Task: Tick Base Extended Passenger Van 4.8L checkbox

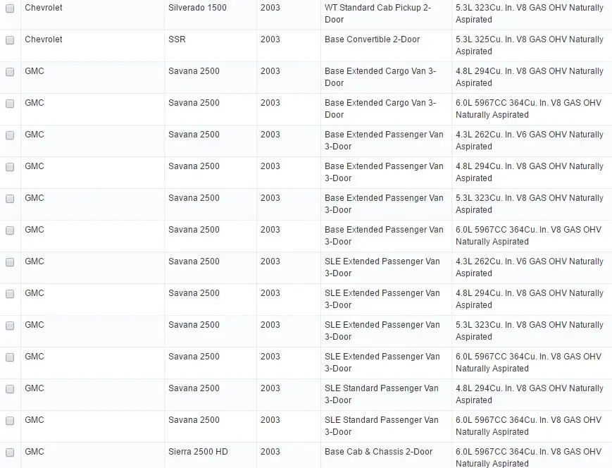Action: (10, 167)
